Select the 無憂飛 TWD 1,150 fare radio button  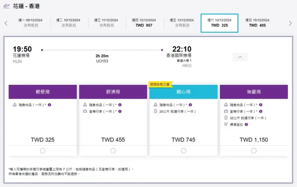254,151
